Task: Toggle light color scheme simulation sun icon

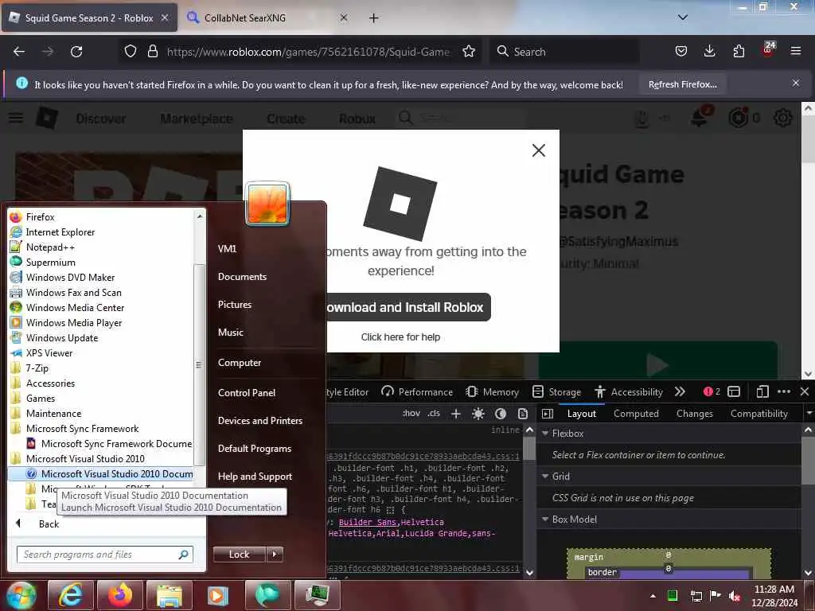Action: coord(478,414)
